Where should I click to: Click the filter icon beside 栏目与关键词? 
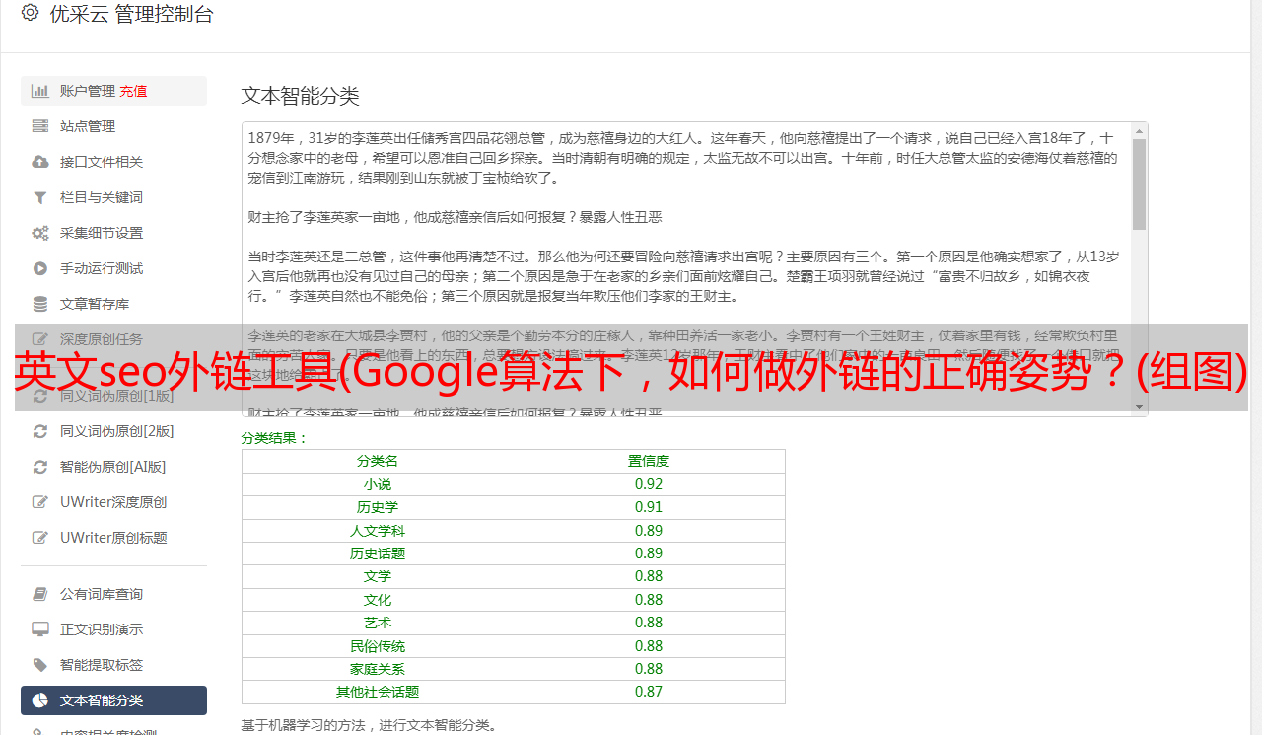click(39, 197)
